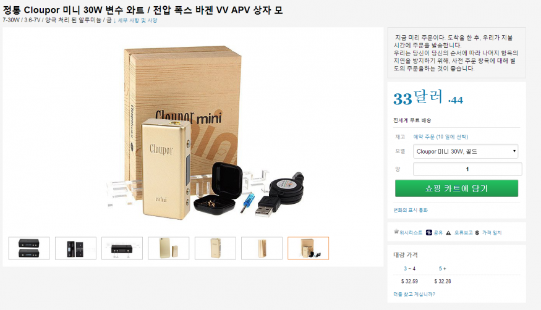Select highlighted last thumbnail with box contents
541x310 pixels.
308,248
